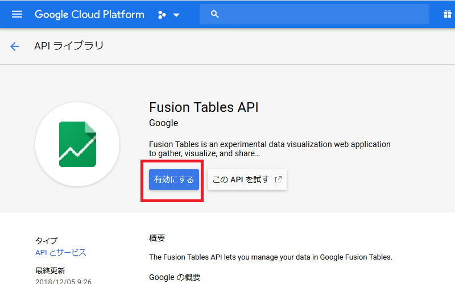The height and width of the screenshot is (284, 455).
Task: Click the この API を試す button
Action: click(x=247, y=179)
